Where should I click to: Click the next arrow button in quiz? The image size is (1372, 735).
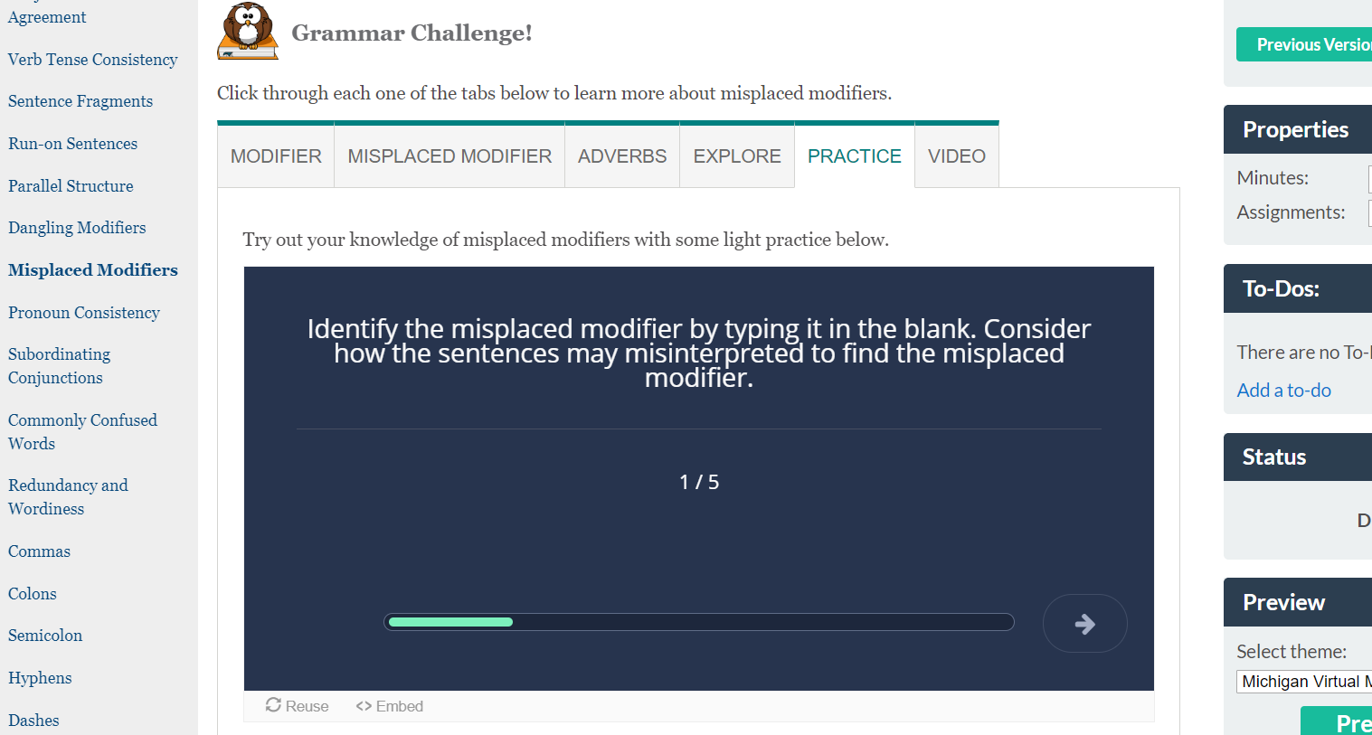pos(1084,624)
